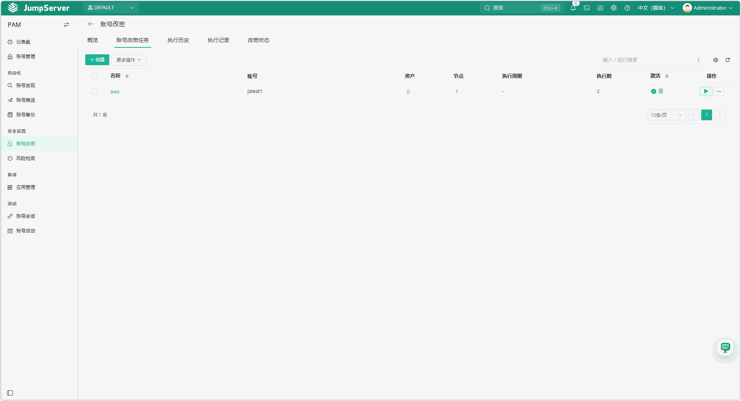741x401 pixels.
Task: Open the aws task link
Action: (115, 91)
